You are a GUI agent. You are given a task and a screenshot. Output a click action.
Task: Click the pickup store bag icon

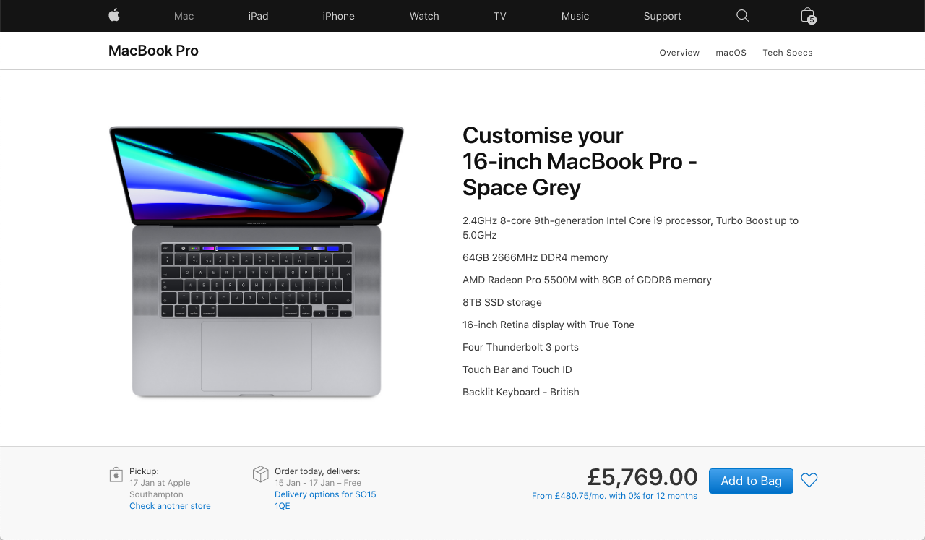coord(116,474)
